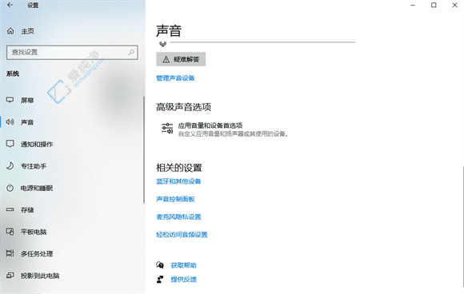Open 提供反馈 link
464x294 pixels.
click(183, 280)
